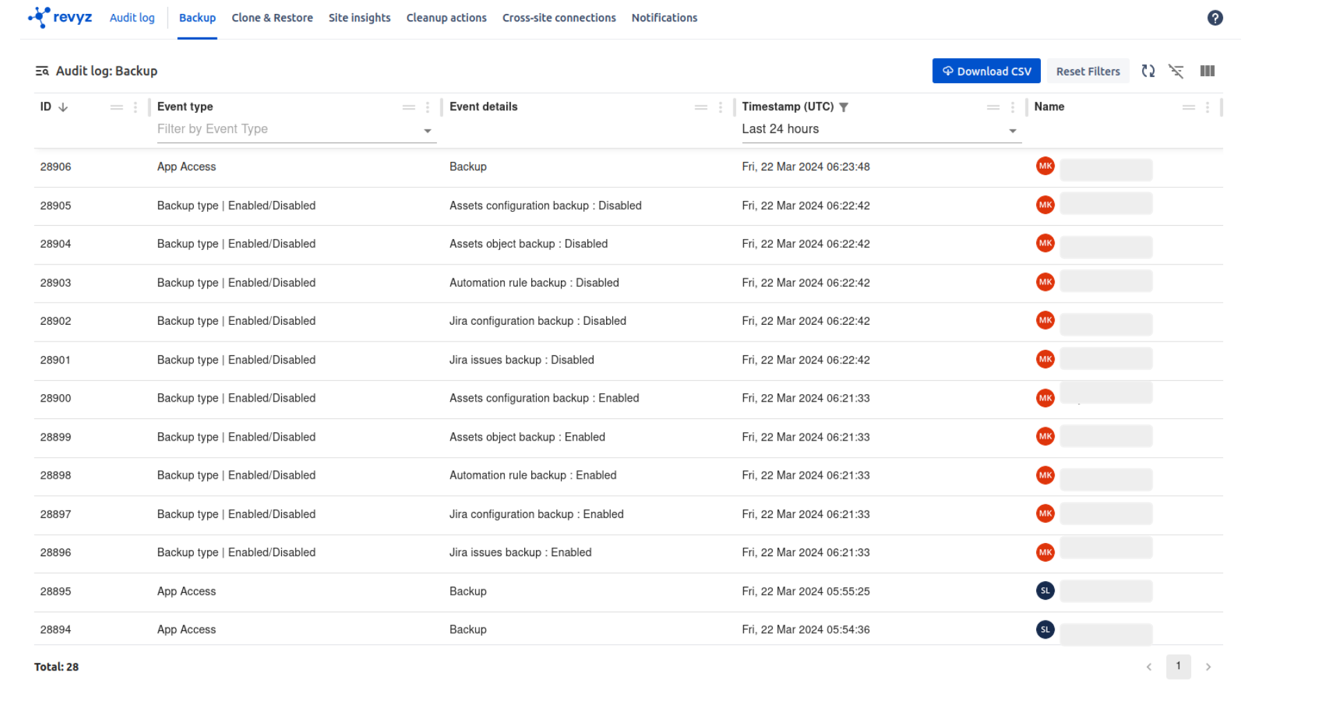
Task: Open Event type column options menu
Action: (427, 107)
